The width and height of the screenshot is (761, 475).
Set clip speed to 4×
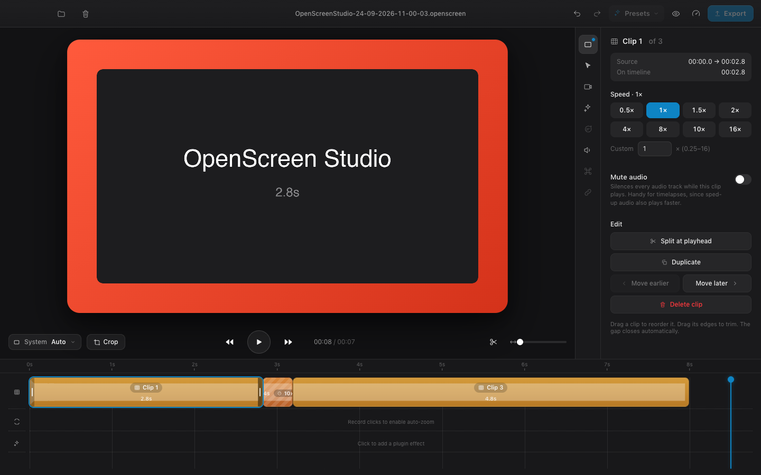[627, 129]
